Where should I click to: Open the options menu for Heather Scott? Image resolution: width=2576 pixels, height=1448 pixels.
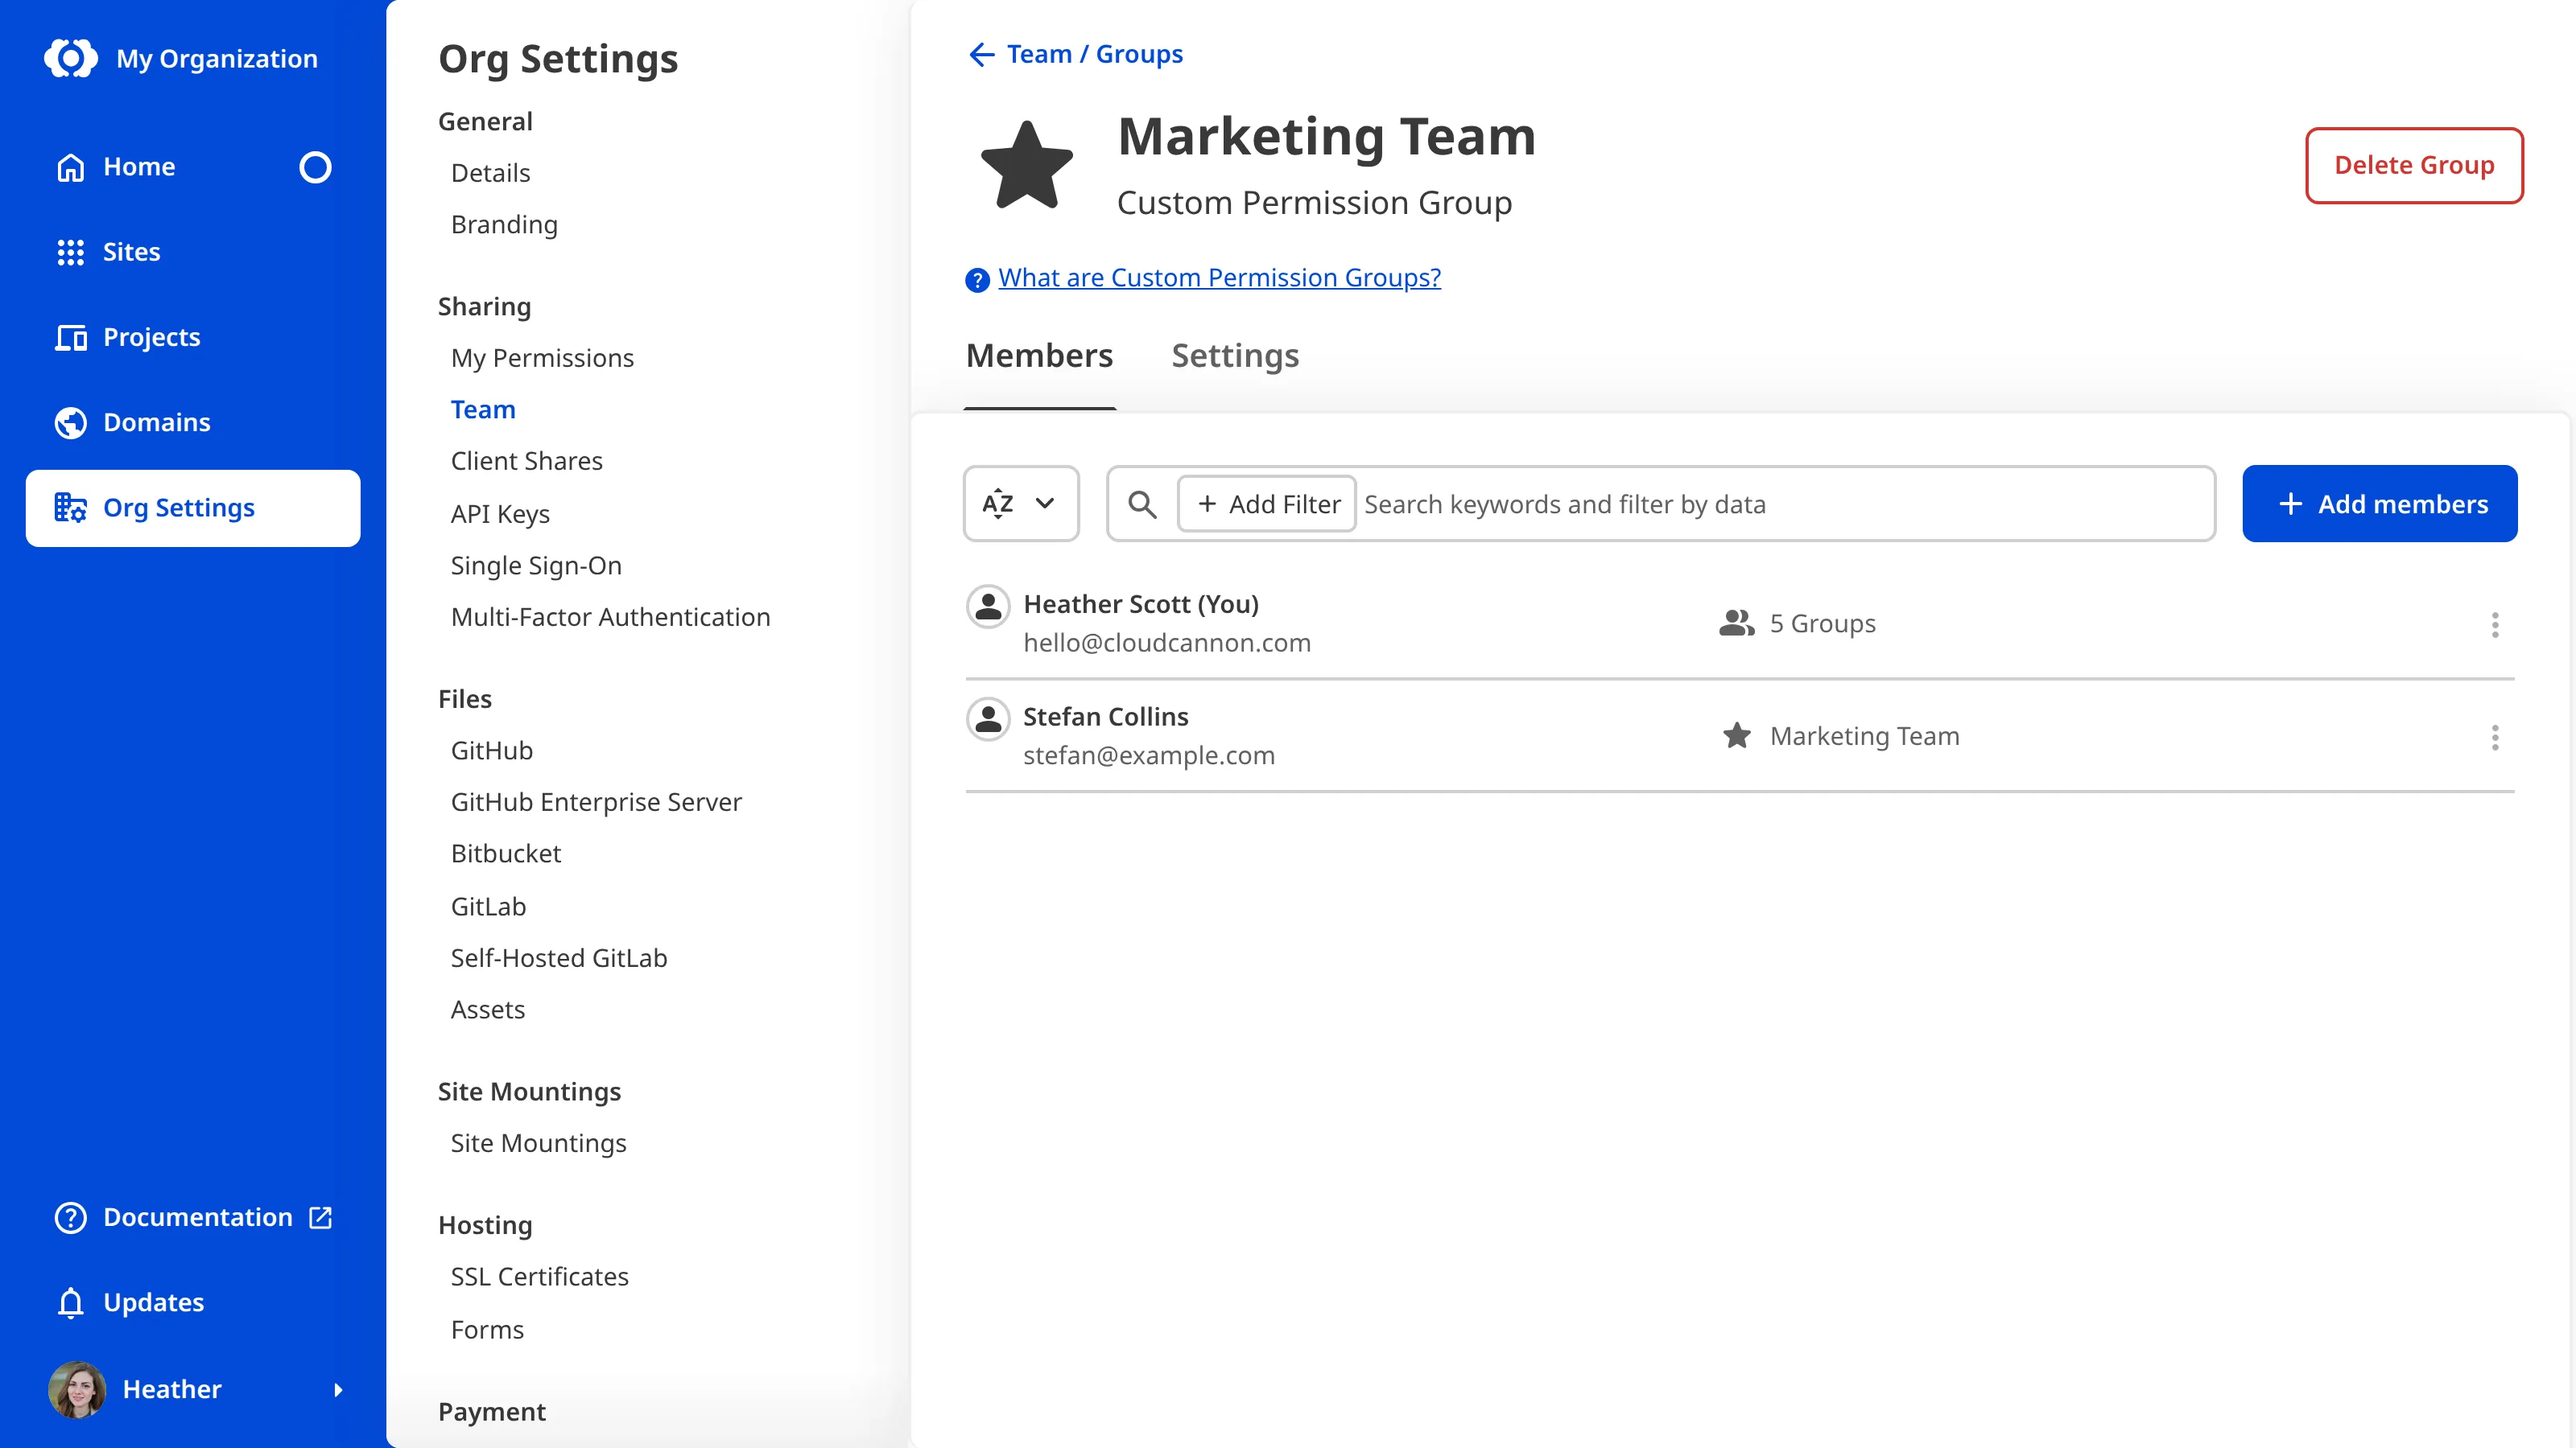click(x=2495, y=626)
